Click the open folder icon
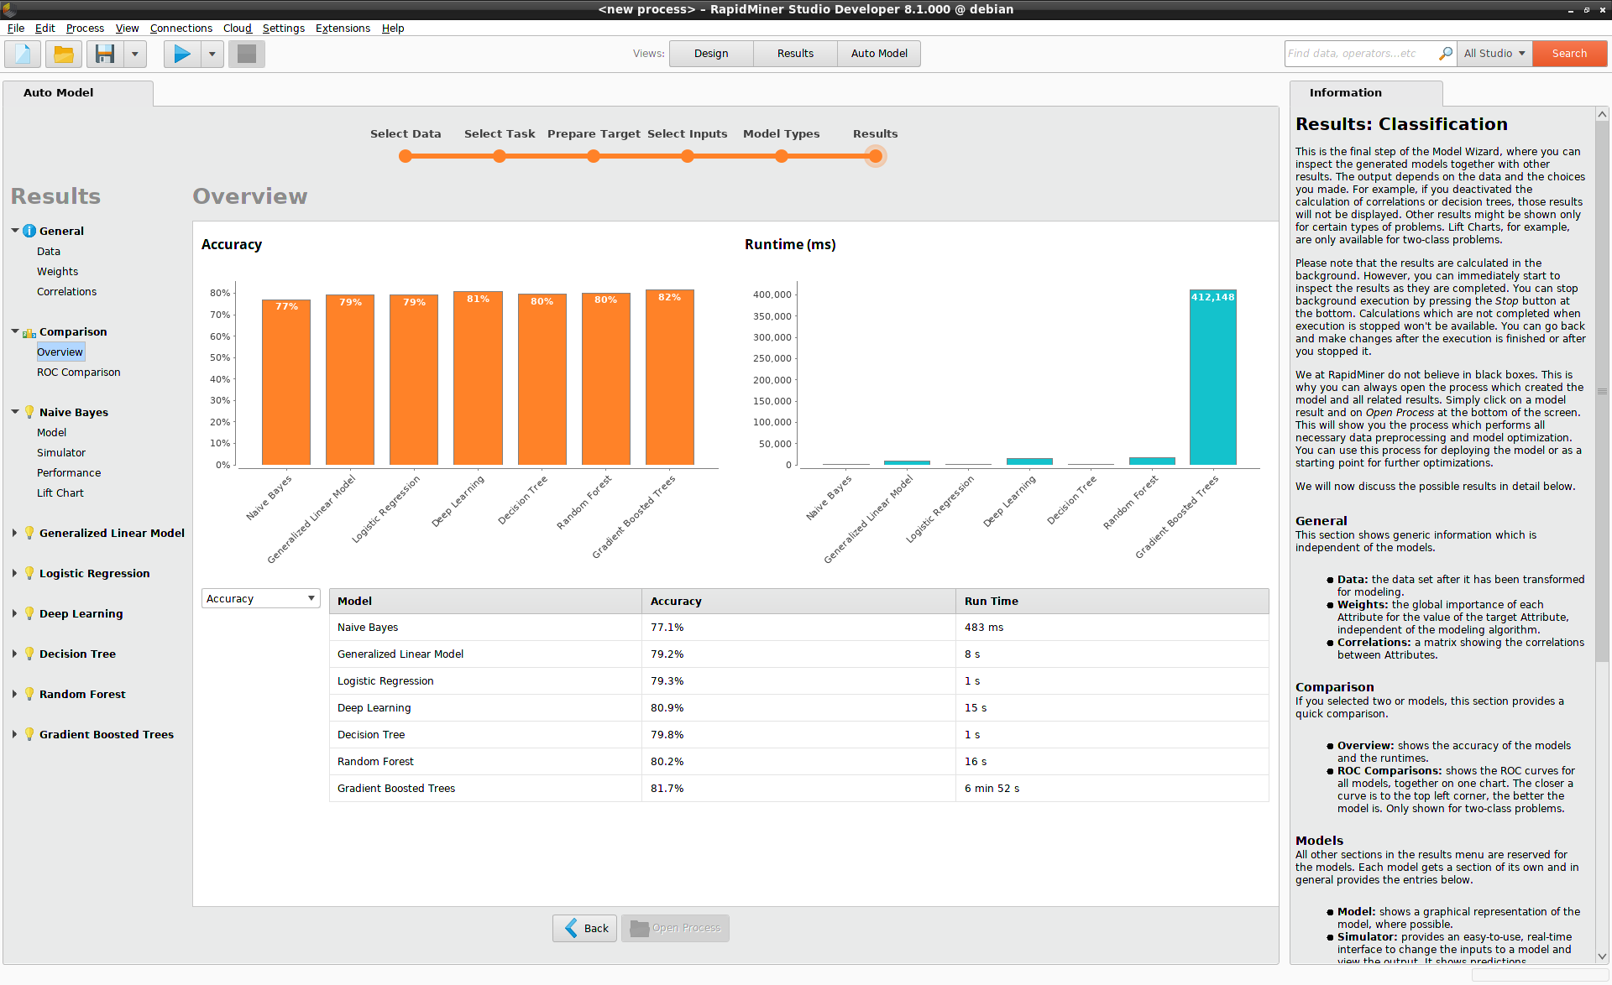The image size is (1612, 985). (64, 55)
